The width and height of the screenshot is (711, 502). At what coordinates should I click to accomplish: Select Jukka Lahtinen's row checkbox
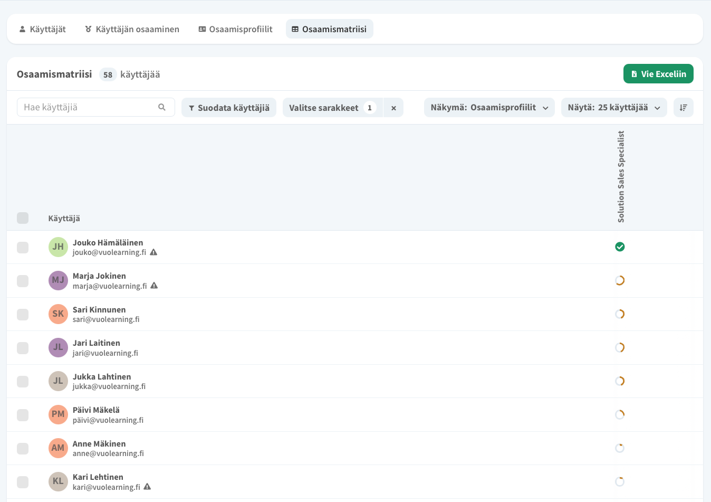(x=23, y=381)
